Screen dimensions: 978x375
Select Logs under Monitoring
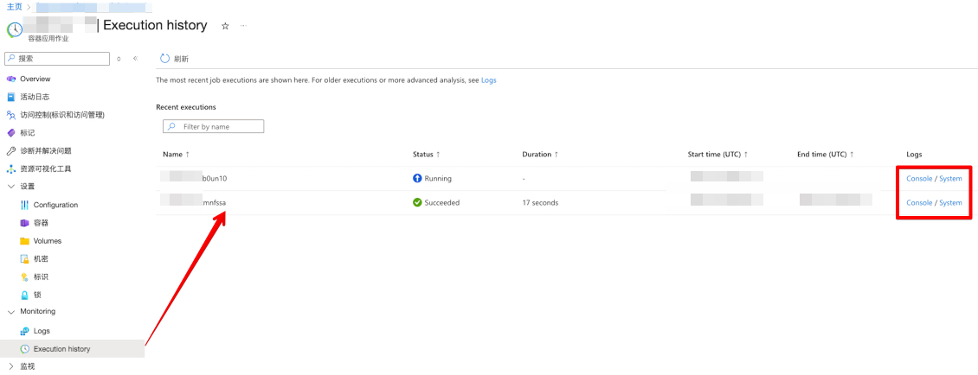(x=42, y=331)
